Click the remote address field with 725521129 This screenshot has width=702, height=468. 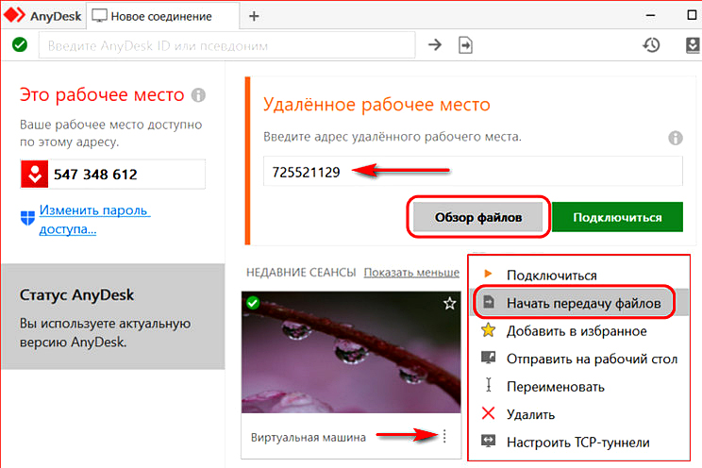point(473,171)
